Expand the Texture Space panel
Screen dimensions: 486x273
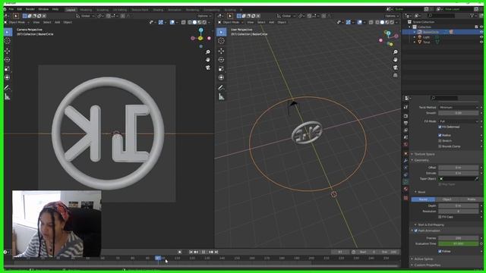click(424, 154)
